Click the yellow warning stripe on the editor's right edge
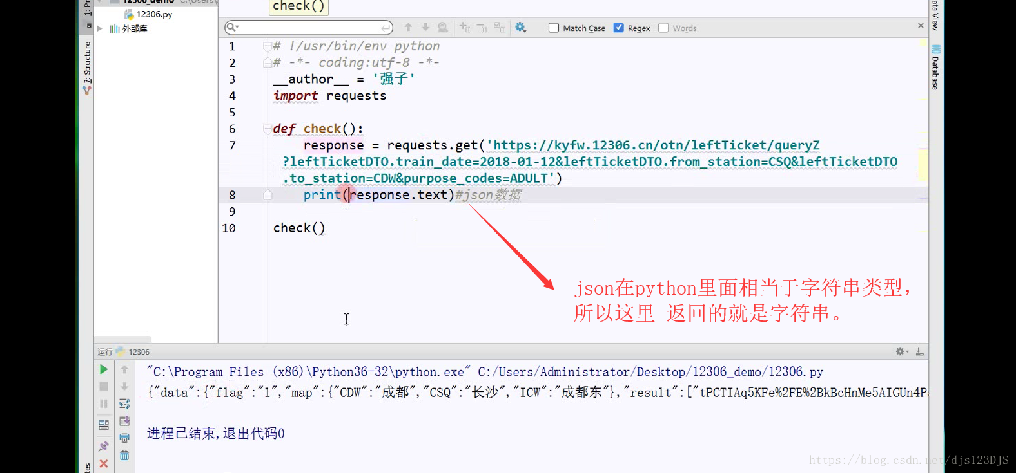 coord(923,164)
